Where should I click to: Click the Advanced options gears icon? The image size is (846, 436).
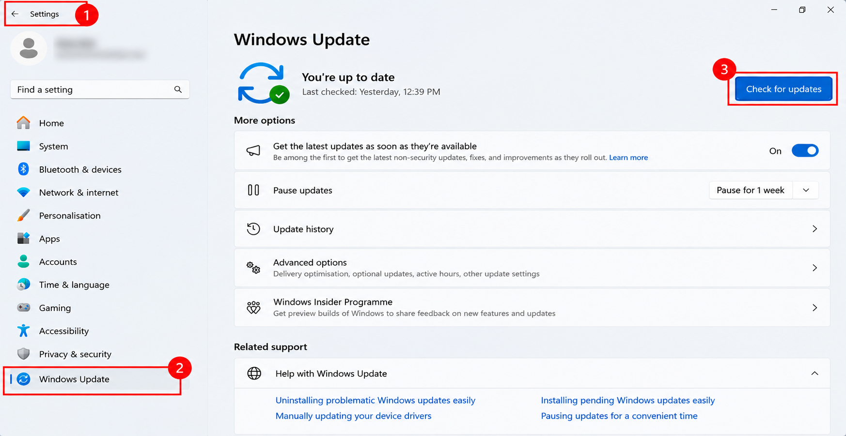point(253,268)
